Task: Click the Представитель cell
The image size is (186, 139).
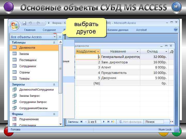Action: click(120, 73)
